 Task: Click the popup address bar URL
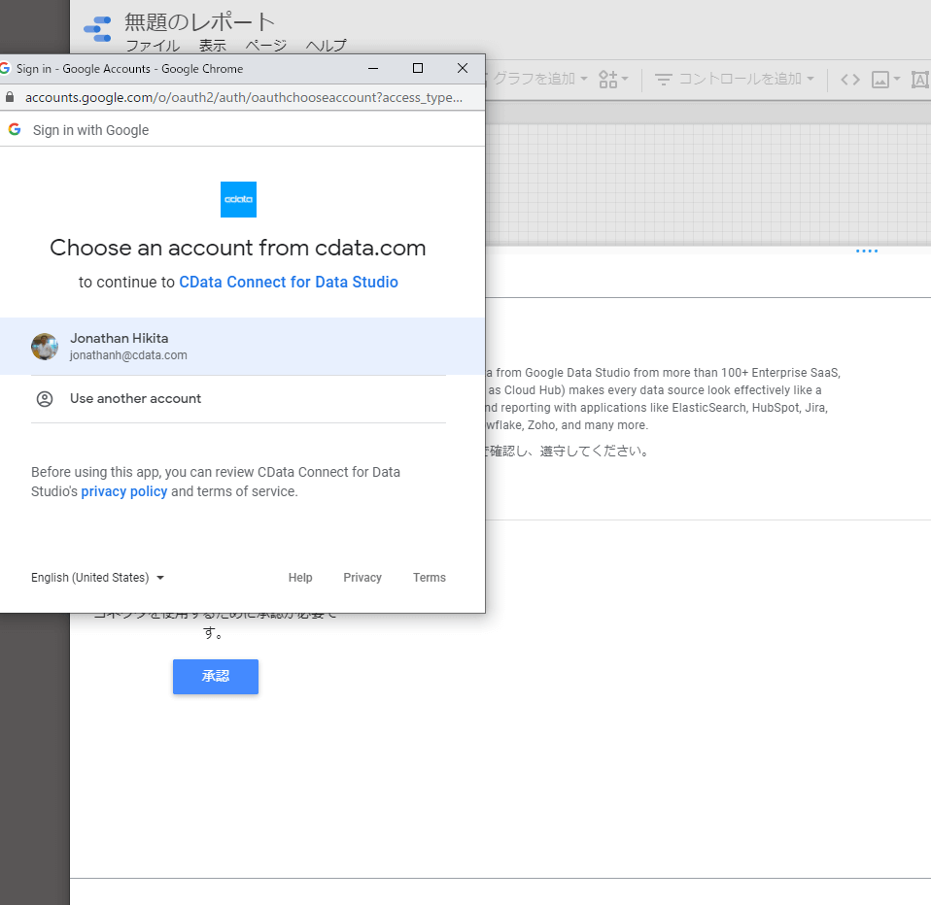coord(243,97)
